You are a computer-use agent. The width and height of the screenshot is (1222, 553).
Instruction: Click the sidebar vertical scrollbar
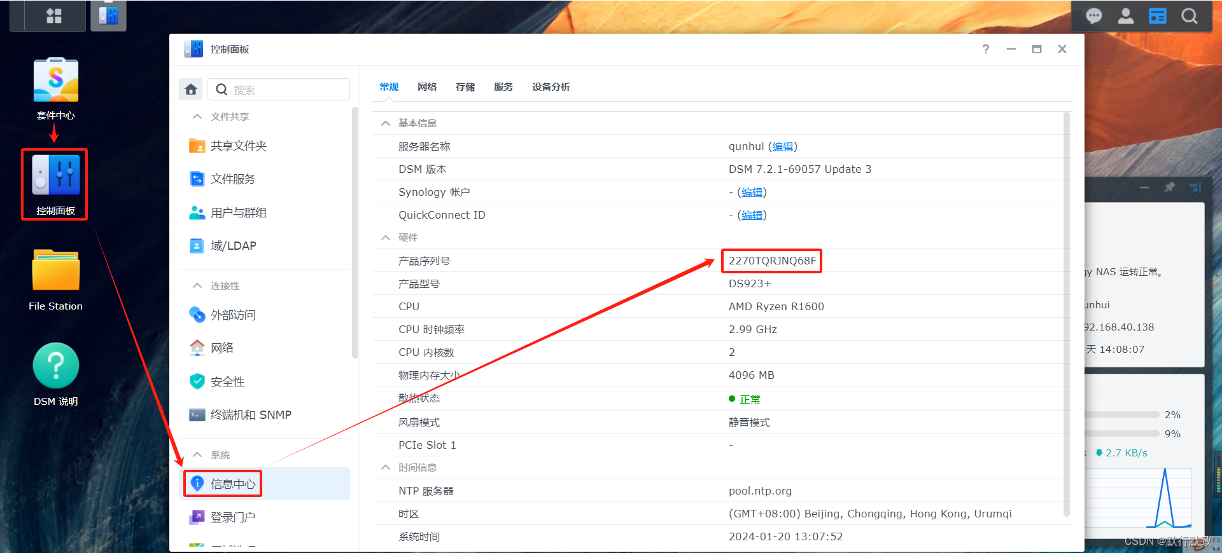click(x=355, y=232)
